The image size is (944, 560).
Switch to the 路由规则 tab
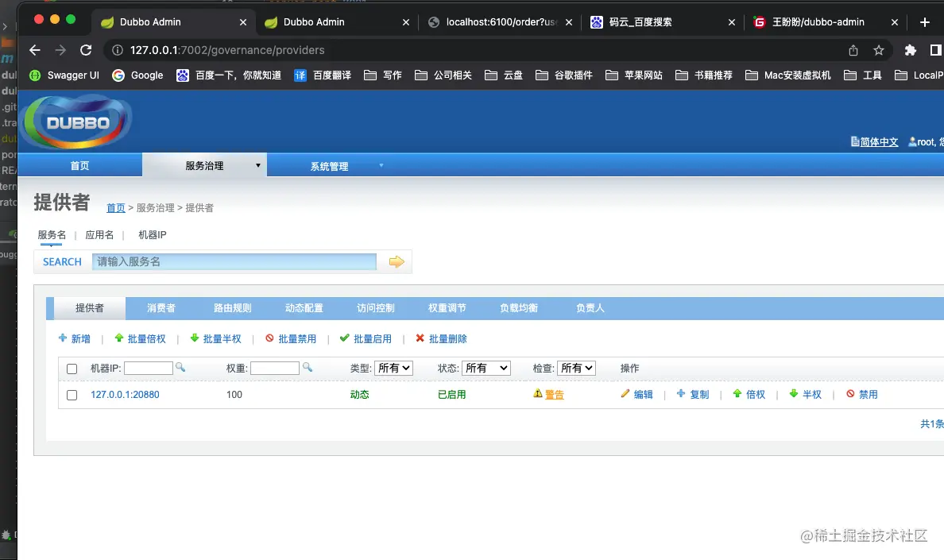point(232,308)
